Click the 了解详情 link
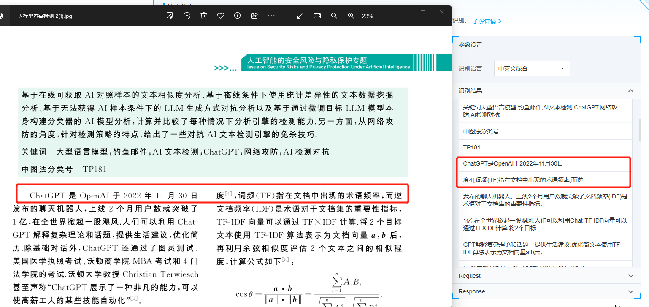Screen dimensions: 649x307 (x=487, y=21)
